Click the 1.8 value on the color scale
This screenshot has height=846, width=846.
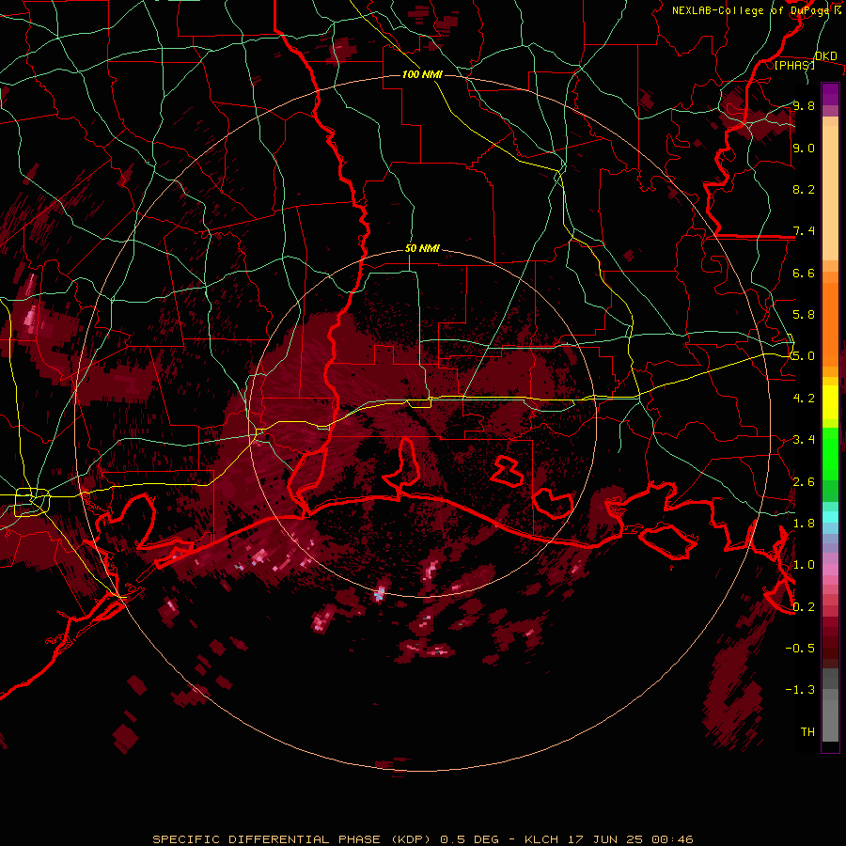coord(804,524)
